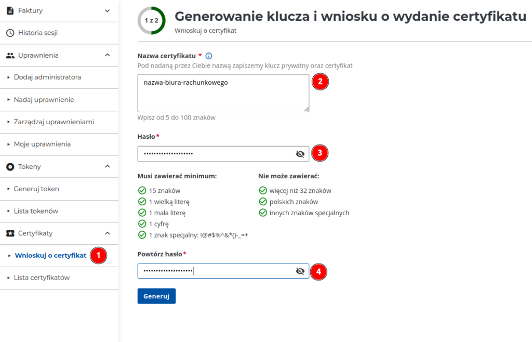Click the red step marker number 1

98,255
